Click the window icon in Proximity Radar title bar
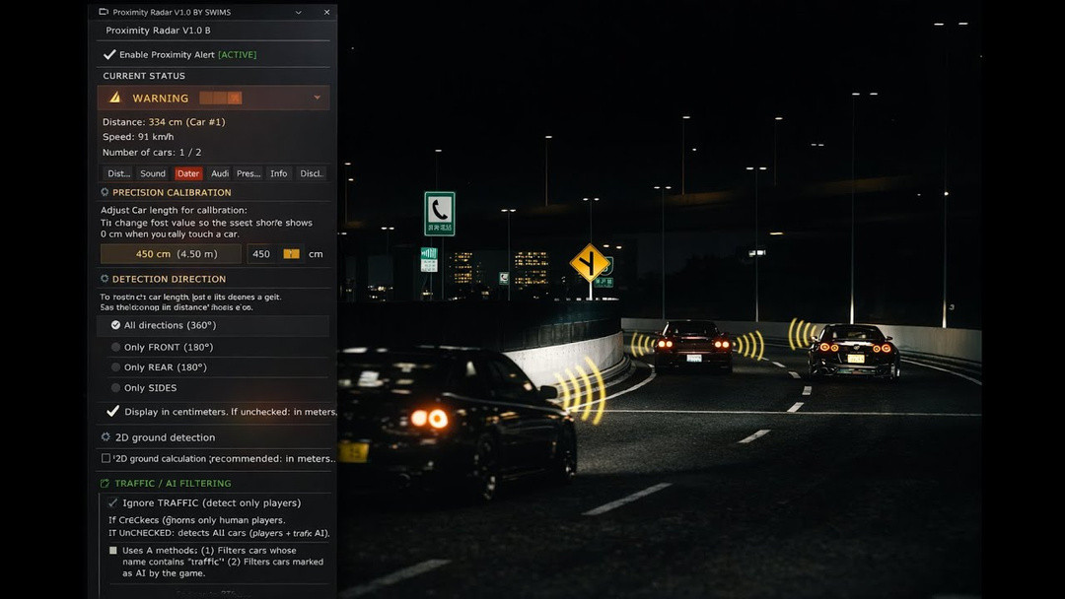Viewport: 1065px width, 599px height. pos(104,12)
